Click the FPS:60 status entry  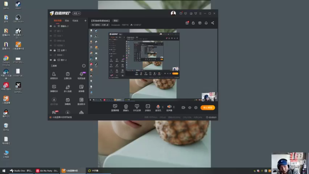pyautogui.click(x=163, y=117)
